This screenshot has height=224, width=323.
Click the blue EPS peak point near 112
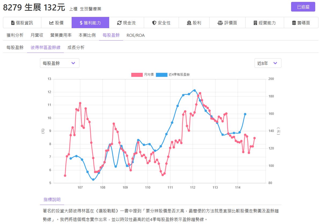(194, 90)
